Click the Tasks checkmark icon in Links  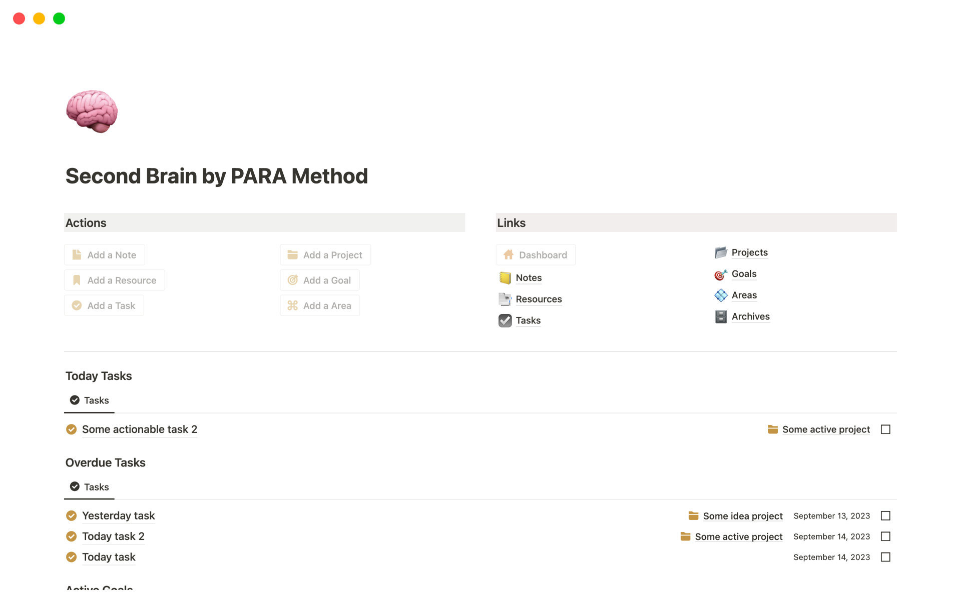coord(505,320)
